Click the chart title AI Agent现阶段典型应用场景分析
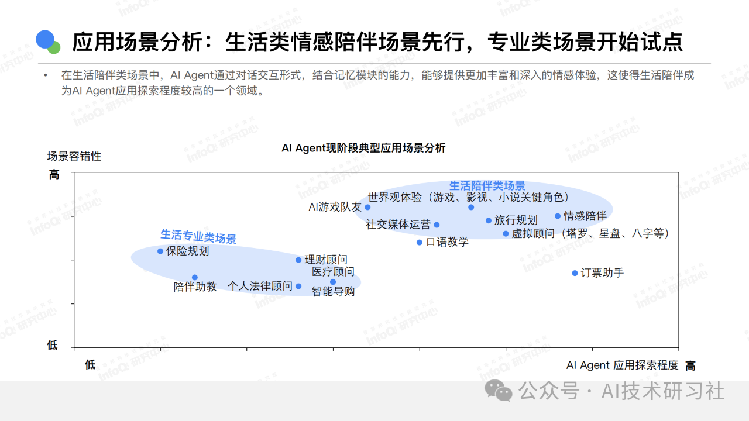Viewport: 749px width, 421px height. click(363, 148)
